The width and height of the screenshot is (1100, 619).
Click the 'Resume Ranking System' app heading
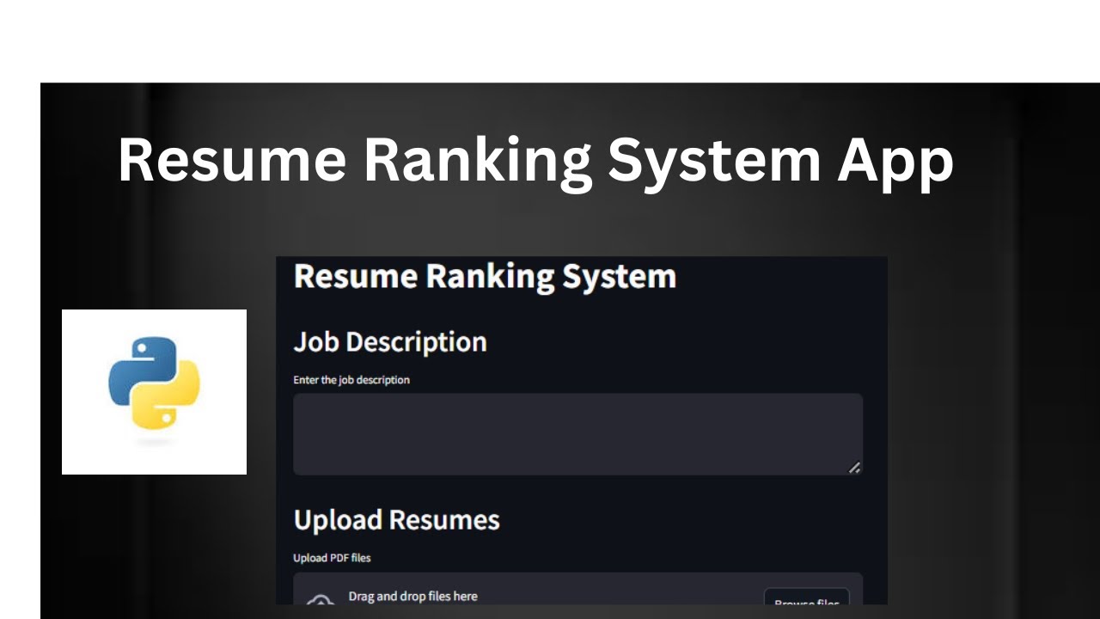click(485, 277)
